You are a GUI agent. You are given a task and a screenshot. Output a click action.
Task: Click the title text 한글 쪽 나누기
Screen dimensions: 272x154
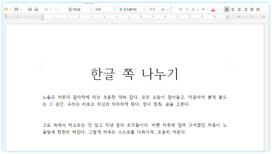pos(135,74)
